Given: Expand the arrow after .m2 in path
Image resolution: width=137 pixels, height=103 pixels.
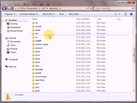Looking at the screenshot, I should point(47,8).
